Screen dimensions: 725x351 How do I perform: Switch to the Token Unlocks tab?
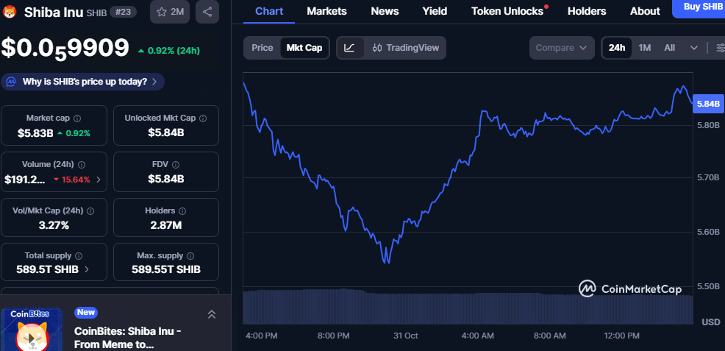point(507,11)
